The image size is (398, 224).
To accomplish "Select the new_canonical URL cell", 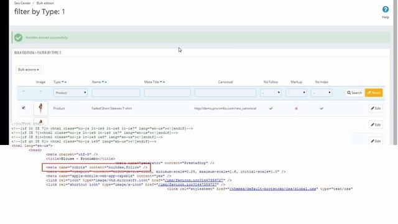I will [x=225, y=108].
